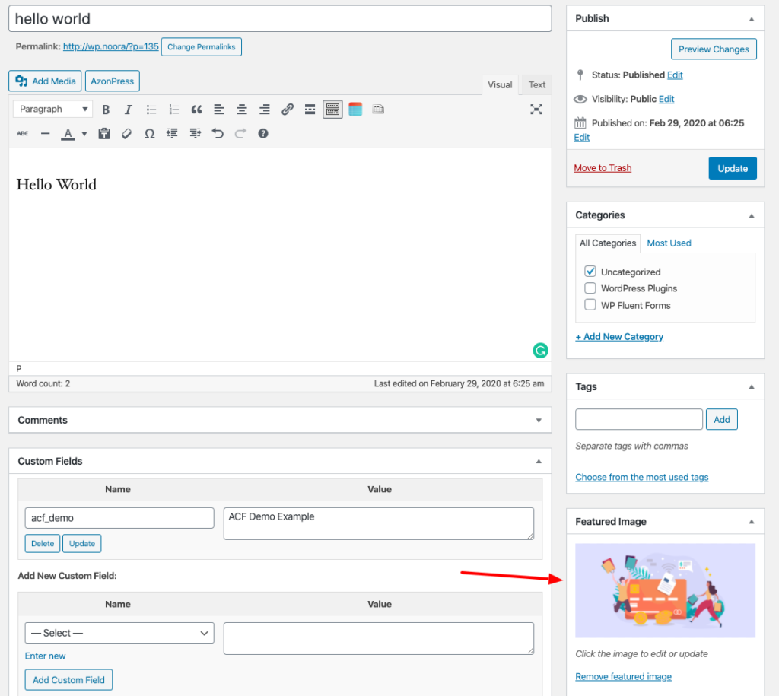Screen dimensions: 779x696
Task: Insert special character with Omega icon
Action: coord(150,134)
